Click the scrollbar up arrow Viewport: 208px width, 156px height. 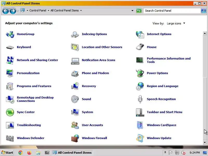click(x=205, y=34)
